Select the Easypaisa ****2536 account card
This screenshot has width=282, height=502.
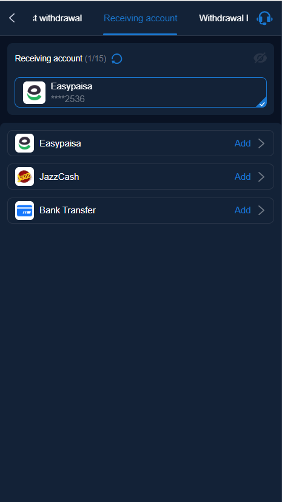pos(141,92)
